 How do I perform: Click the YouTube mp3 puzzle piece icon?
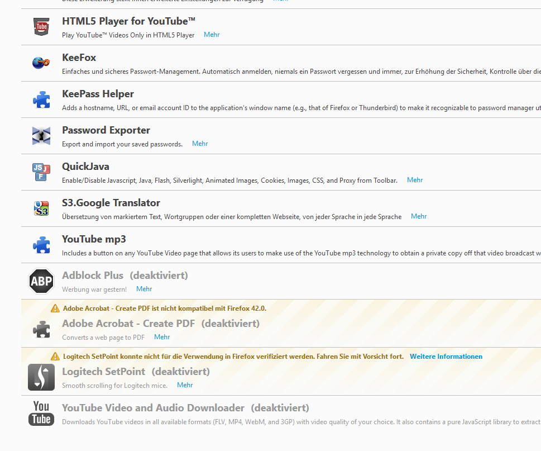tap(41, 245)
